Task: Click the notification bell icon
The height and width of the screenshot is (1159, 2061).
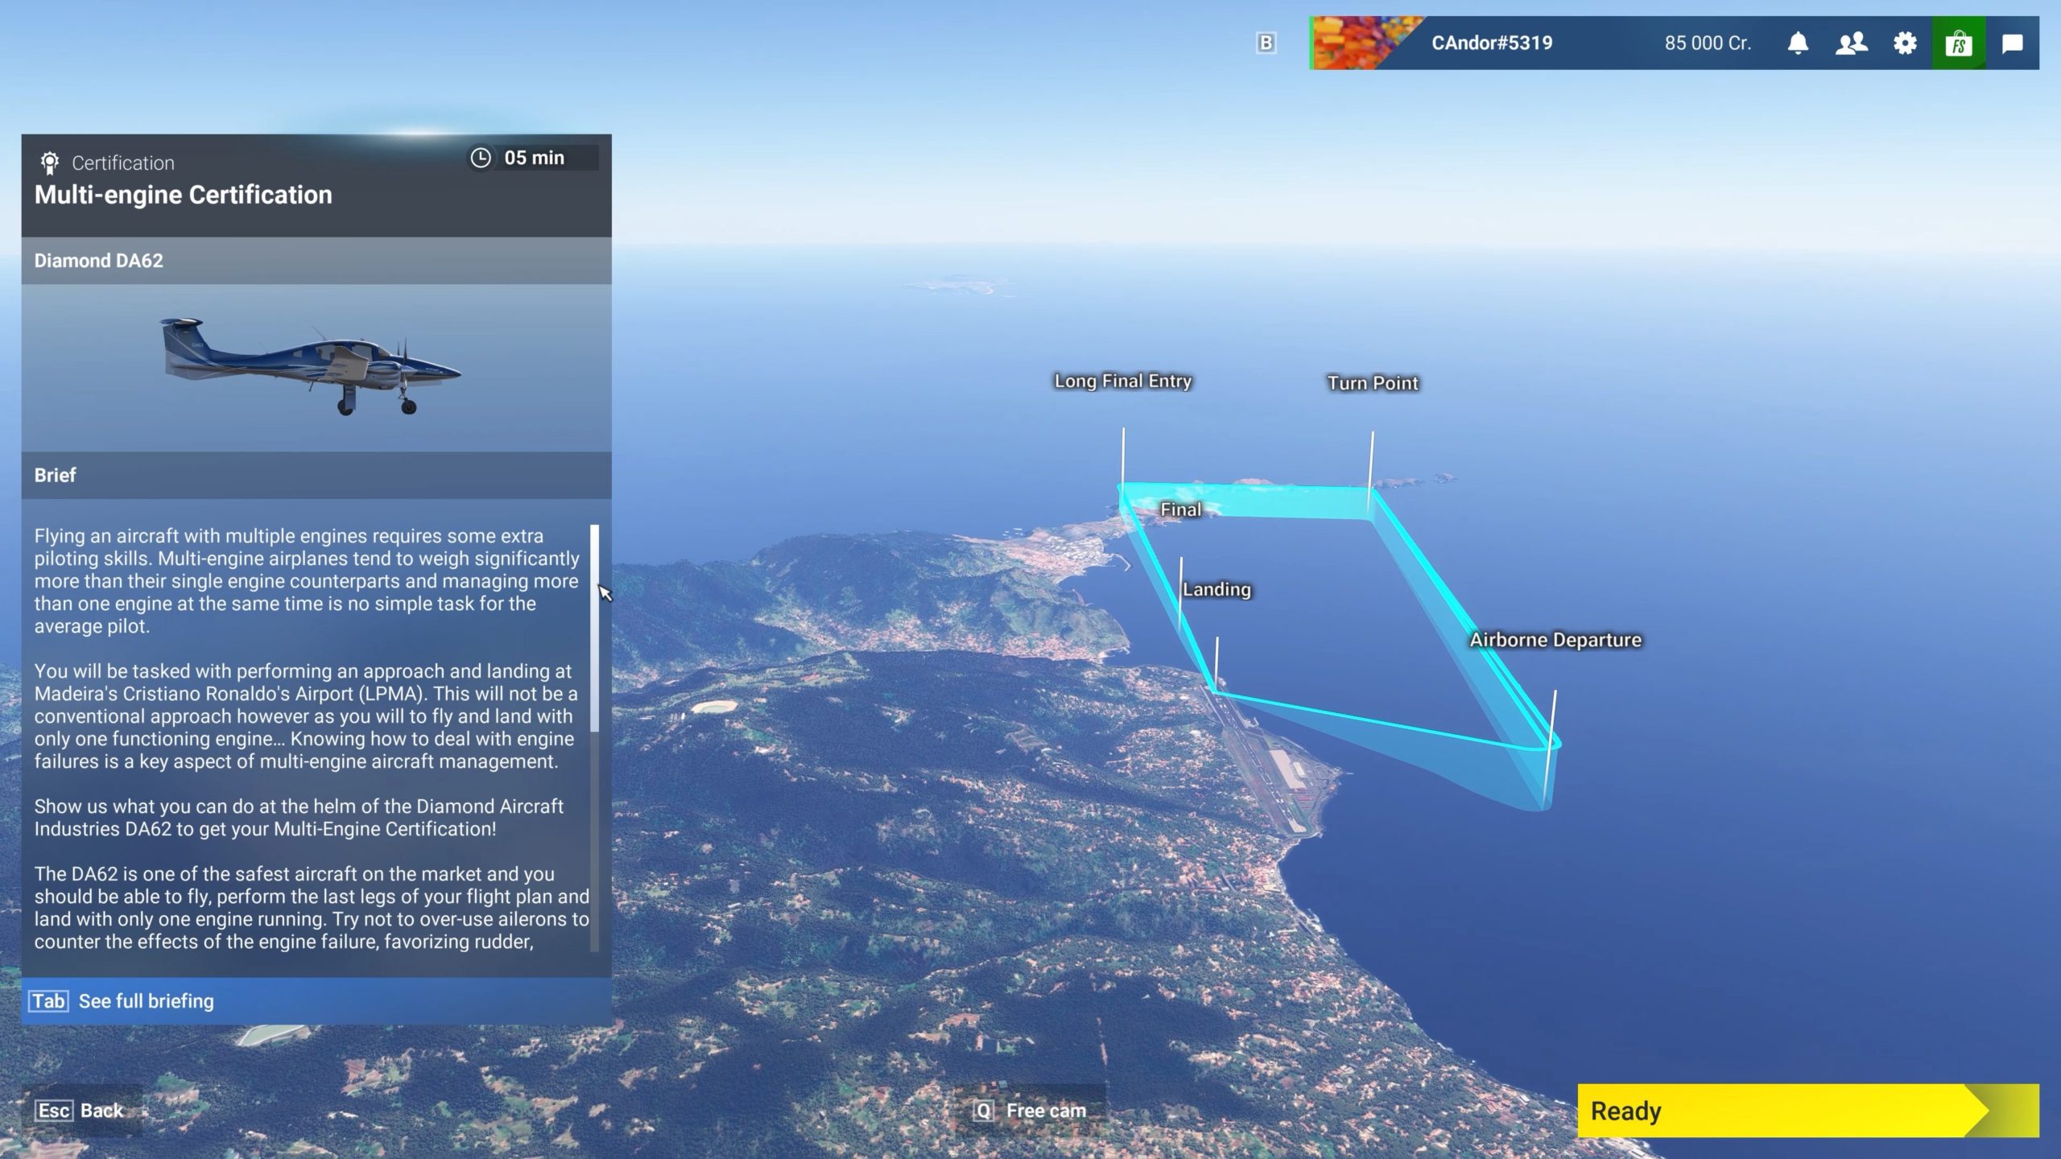Action: [1796, 43]
